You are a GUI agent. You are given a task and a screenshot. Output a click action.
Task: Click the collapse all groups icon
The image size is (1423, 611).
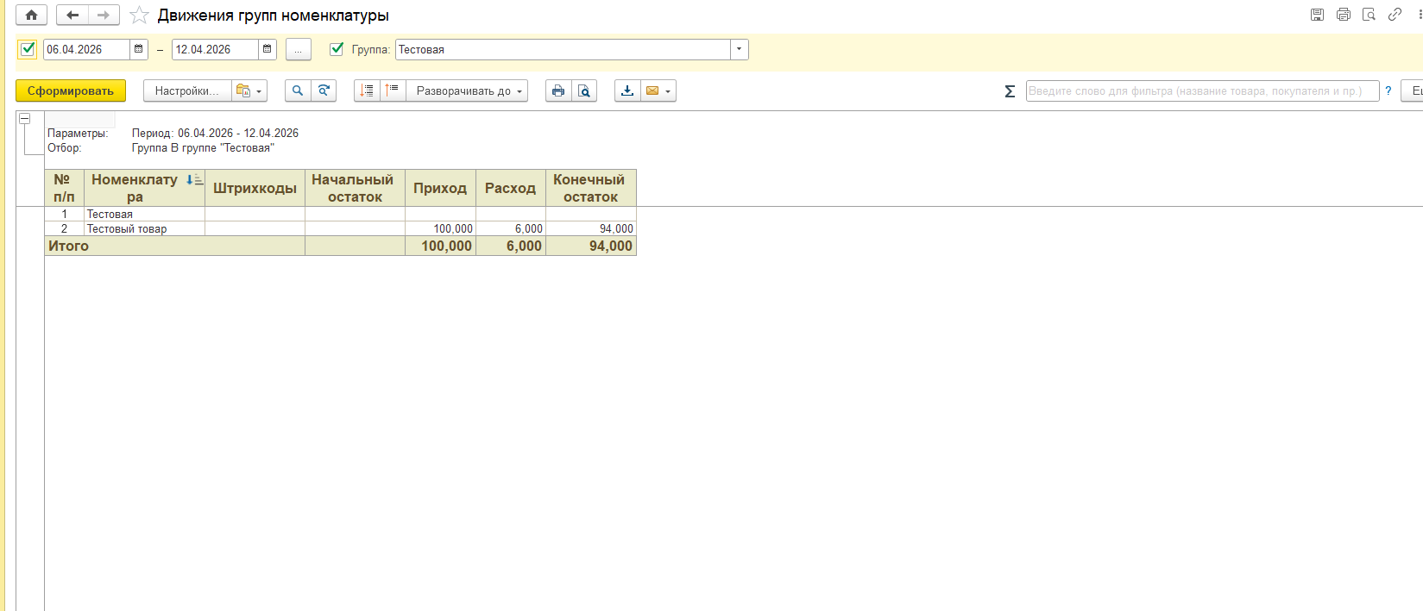393,90
